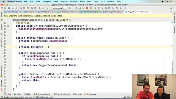The image size is (176, 99).
Task: Click the tool window toggle icon at bottom-left
Action: click(x=2, y=97)
